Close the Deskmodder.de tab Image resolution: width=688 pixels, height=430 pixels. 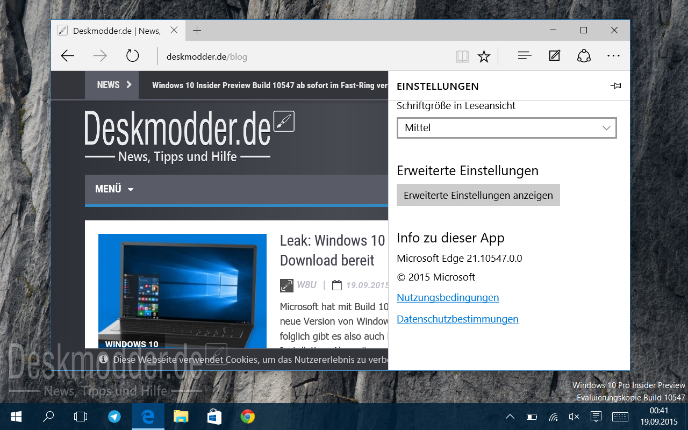174,31
